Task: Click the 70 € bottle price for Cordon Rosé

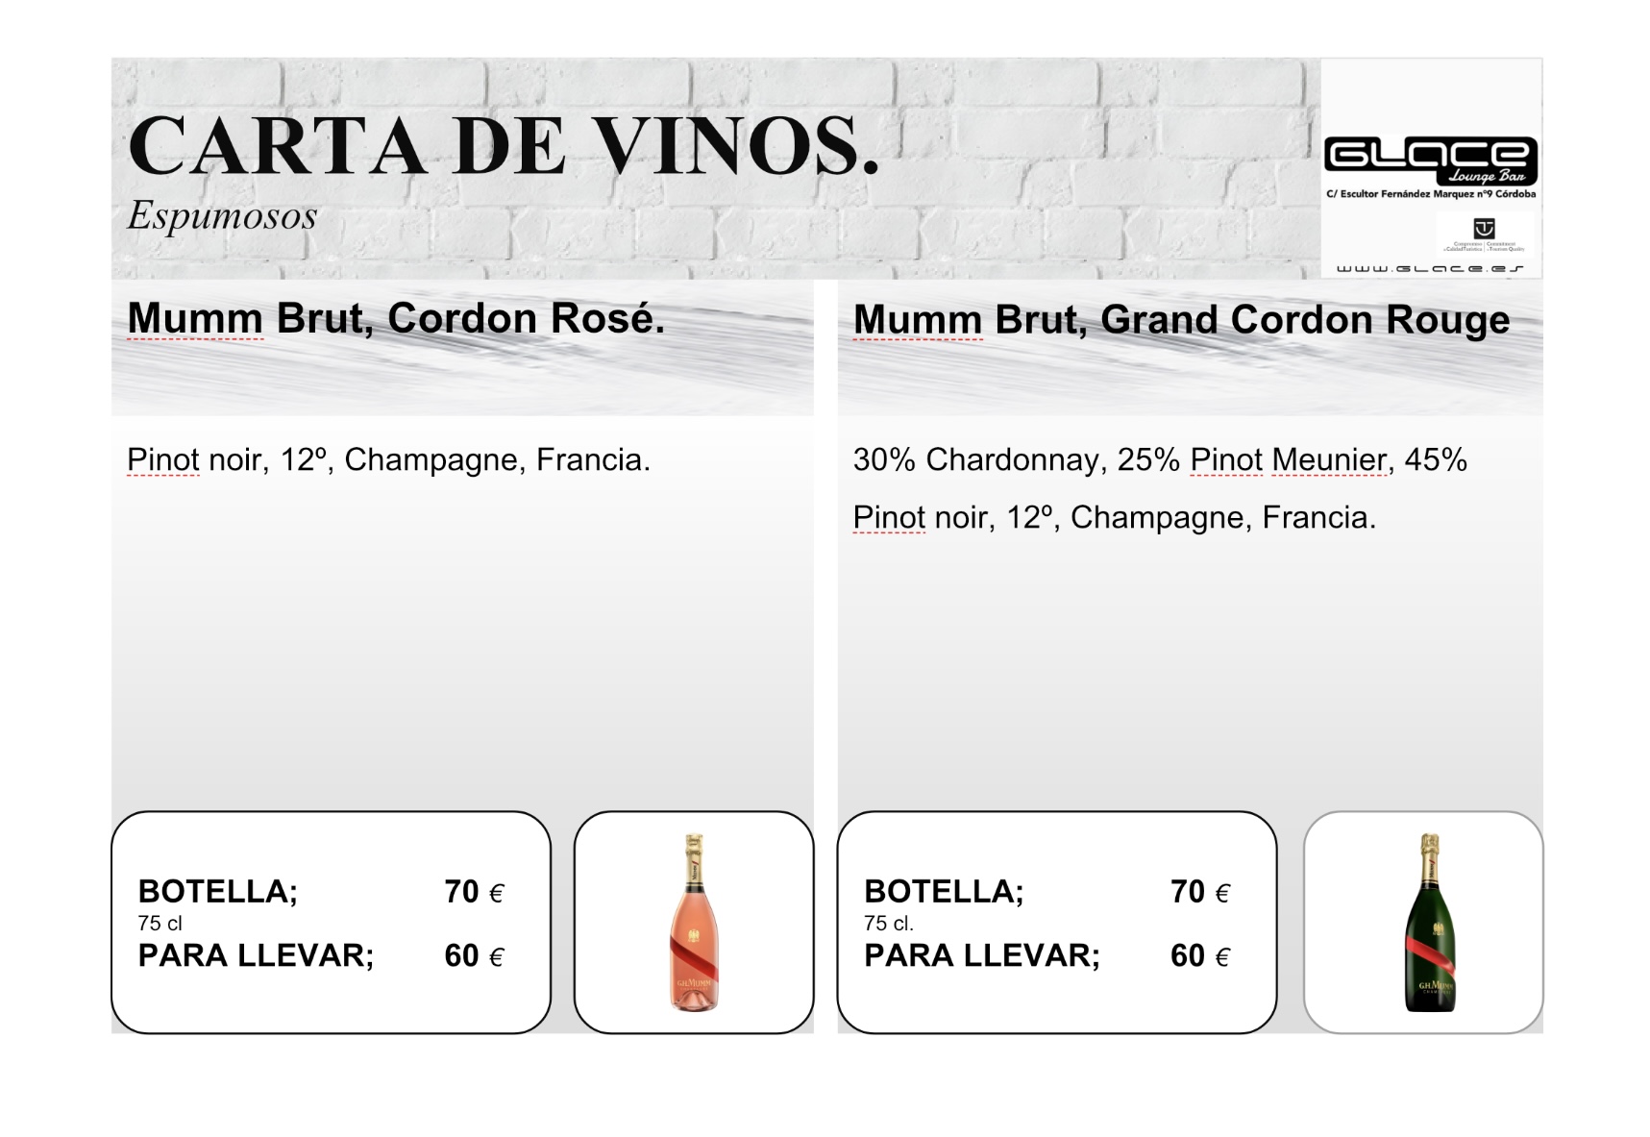Action: pos(474,892)
